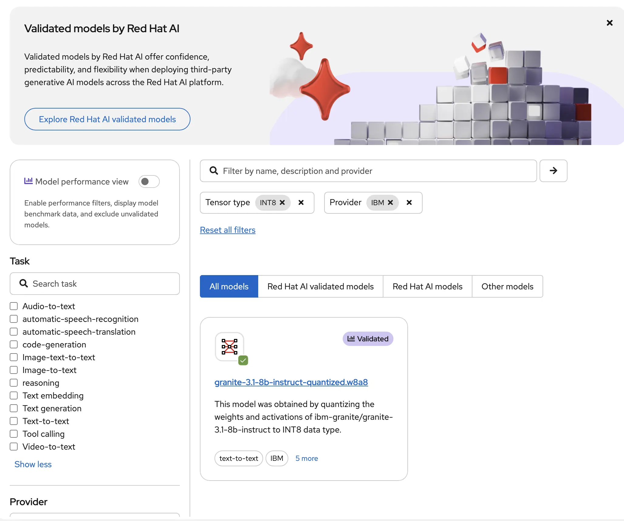Collapse the task list with Show less
Image resolution: width=624 pixels, height=521 pixels.
pyautogui.click(x=33, y=464)
